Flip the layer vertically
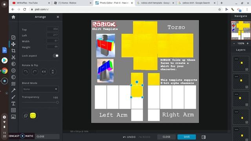Viewport: 251px width, 141px height. pyautogui.click(x=53, y=72)
